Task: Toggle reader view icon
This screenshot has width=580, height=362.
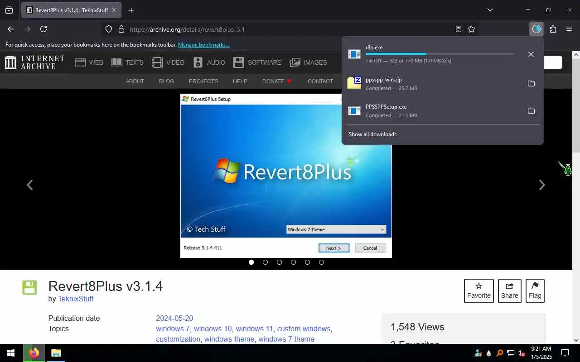Action: pyautogui.click(x=459, y=29)
